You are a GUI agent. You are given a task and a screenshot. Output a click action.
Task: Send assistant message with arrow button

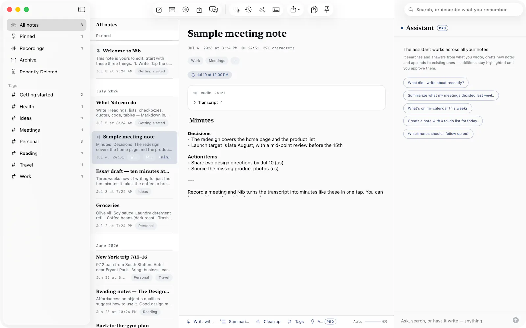[x=516, y=320]
